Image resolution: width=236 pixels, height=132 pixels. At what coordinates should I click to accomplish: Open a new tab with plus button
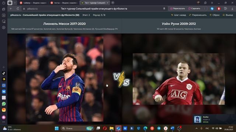coord(112,3)
